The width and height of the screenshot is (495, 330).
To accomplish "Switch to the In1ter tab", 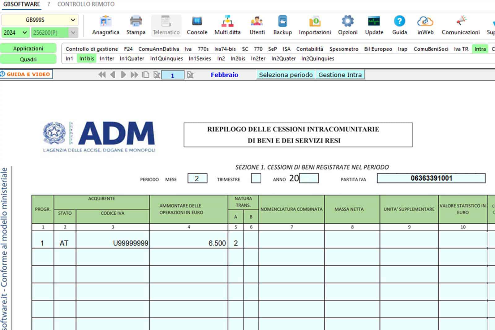I will tap(107, 58).
